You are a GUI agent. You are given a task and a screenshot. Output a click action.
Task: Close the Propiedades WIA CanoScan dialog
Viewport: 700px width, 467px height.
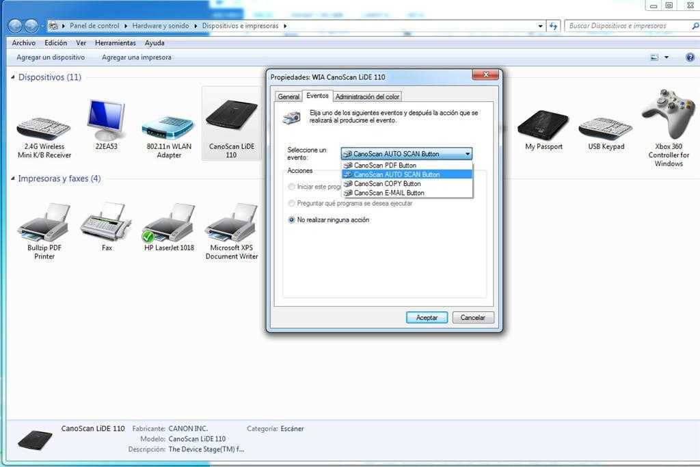coord(485,75)
